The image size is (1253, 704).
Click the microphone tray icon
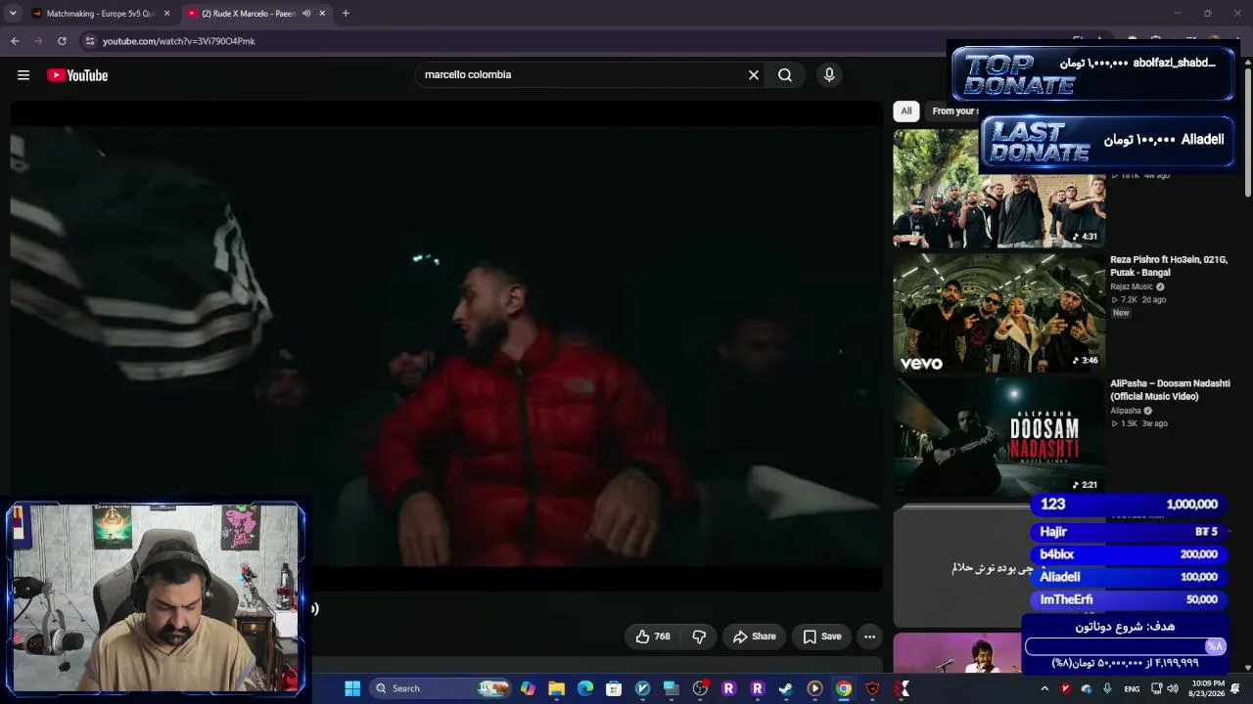[1107, 688]
